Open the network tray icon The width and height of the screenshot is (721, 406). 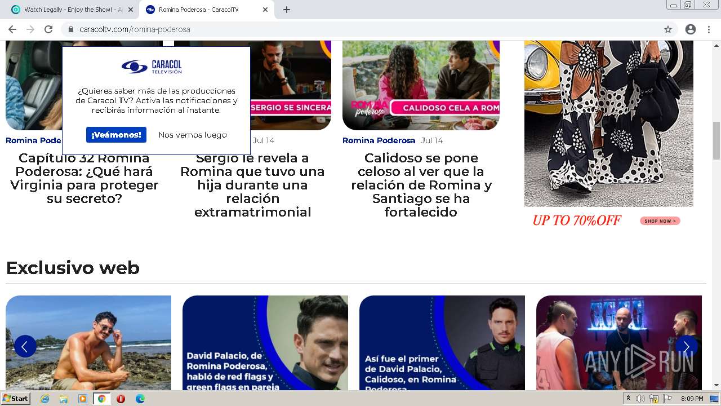[654, 399]
